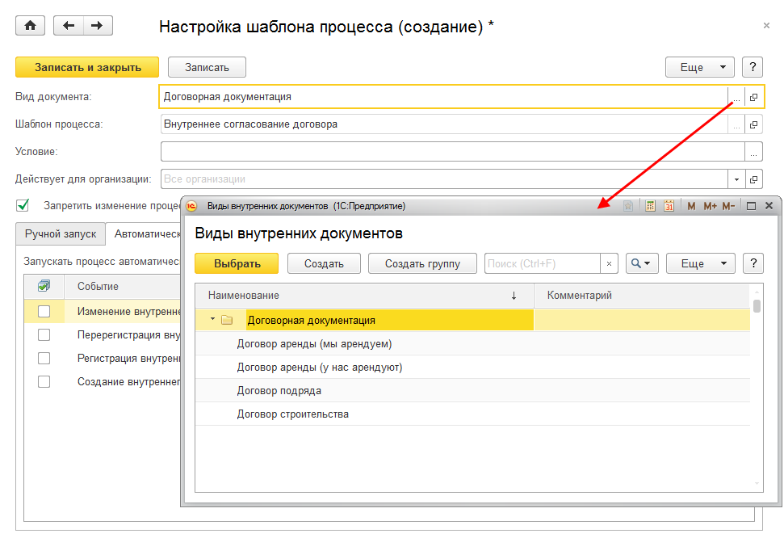
Task: Click the Создать группу button
Action: click(x=422, y=263)
